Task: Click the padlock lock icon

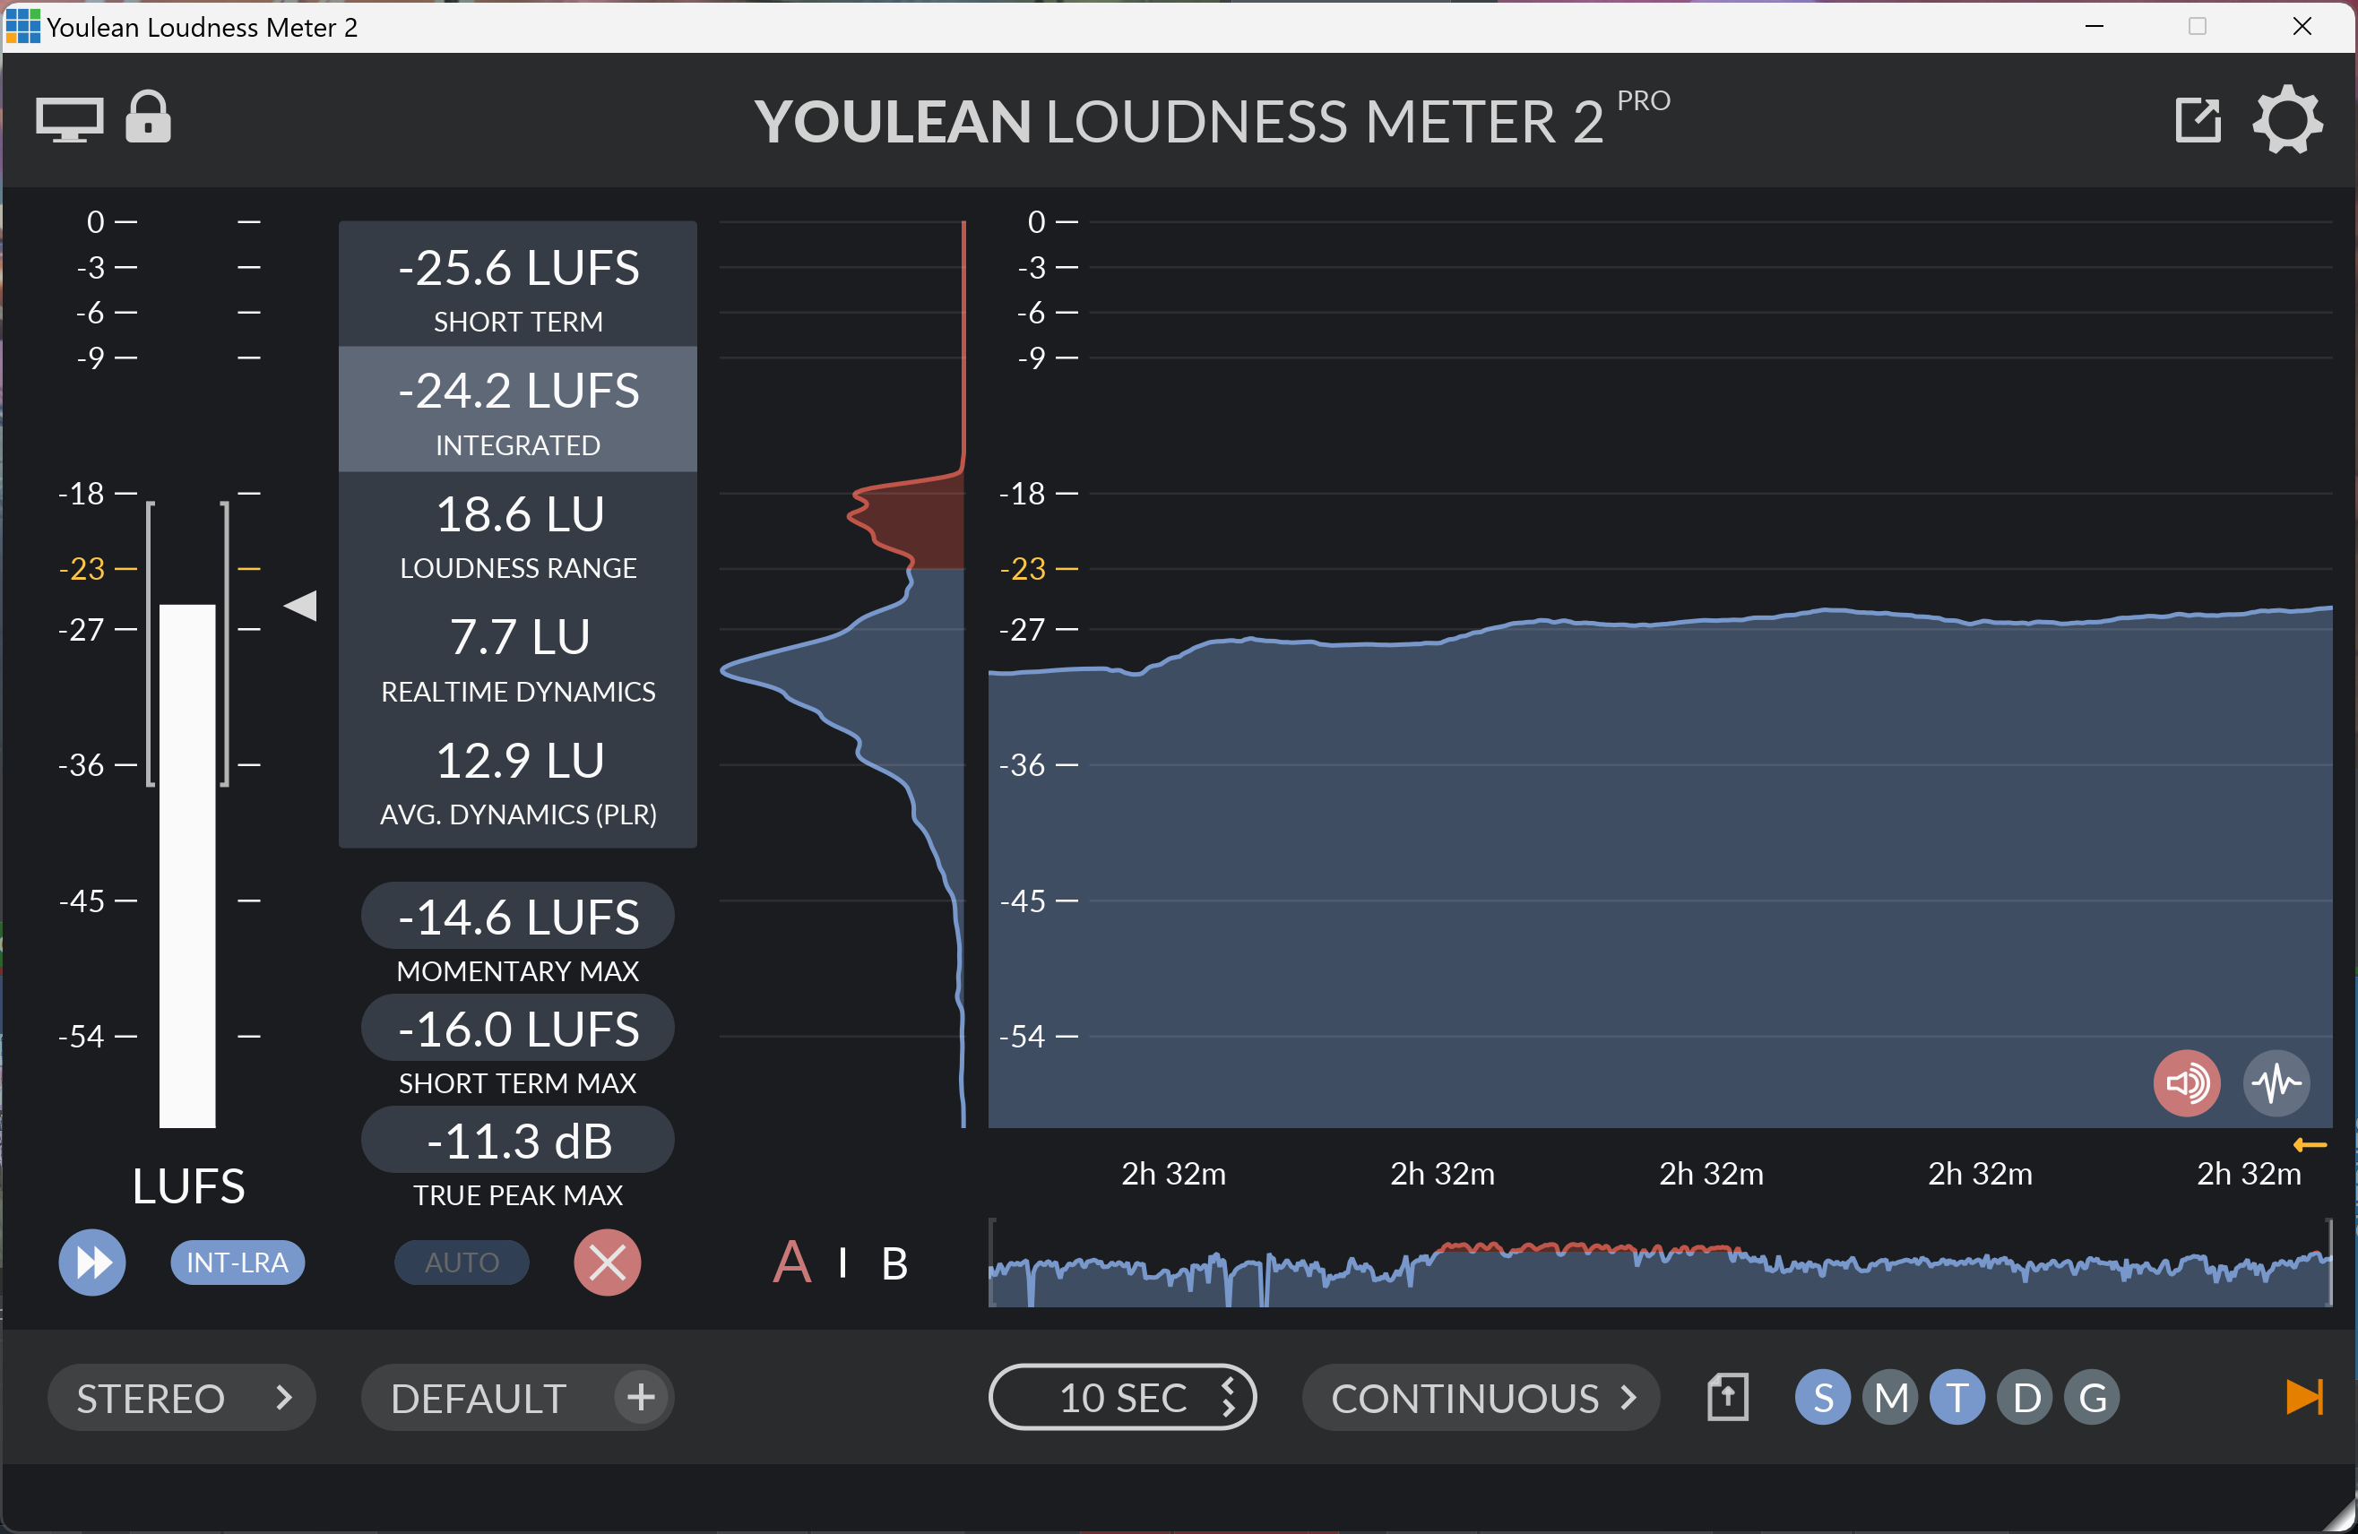Action: click(149, 118)
